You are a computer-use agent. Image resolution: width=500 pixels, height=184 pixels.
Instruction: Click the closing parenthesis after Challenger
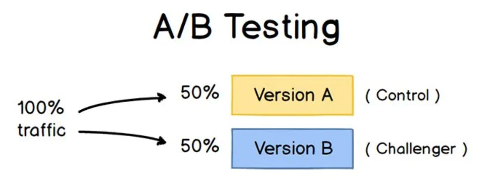pyautogui.click(x=464, y=149)
